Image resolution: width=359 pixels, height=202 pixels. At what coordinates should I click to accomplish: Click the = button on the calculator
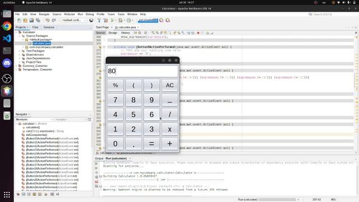coord(151,144)
